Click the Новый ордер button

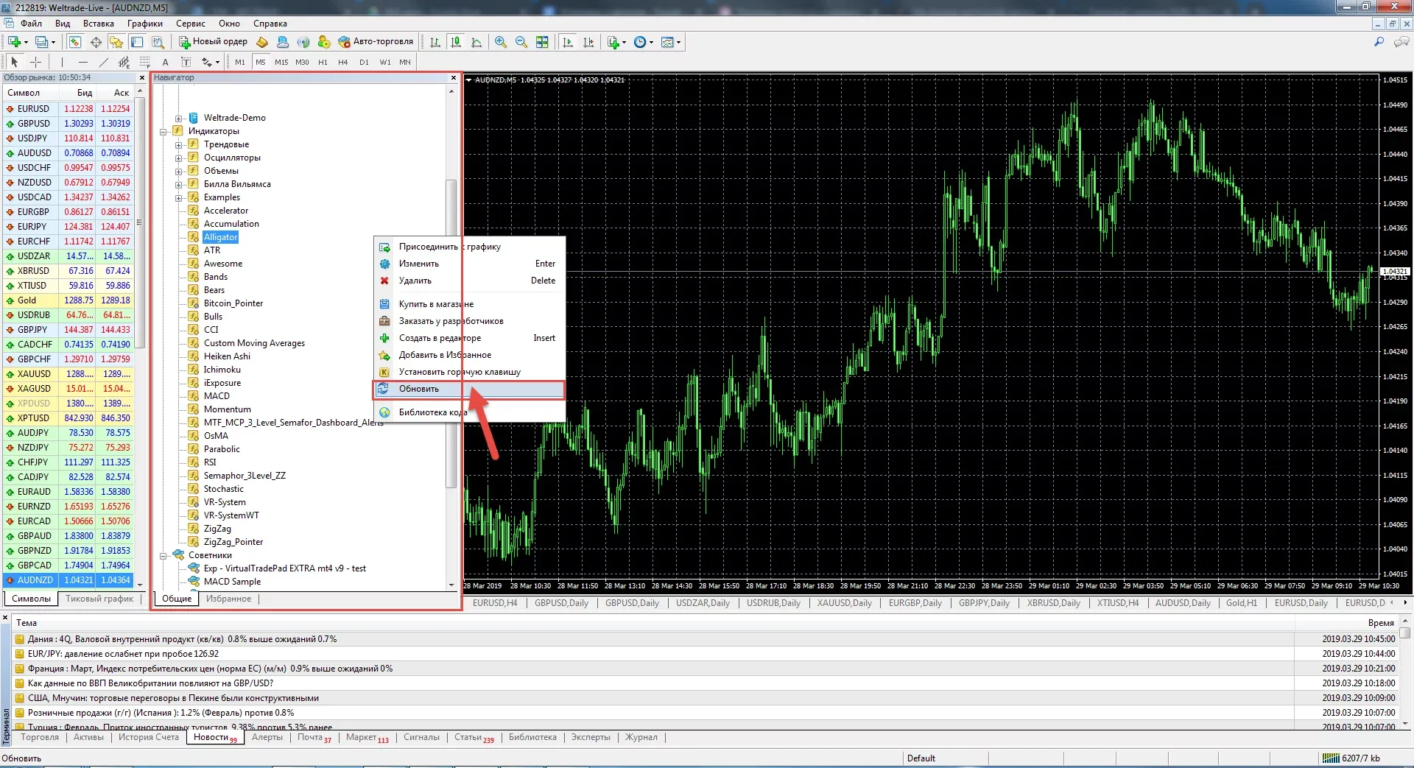(x=214, y=42)
